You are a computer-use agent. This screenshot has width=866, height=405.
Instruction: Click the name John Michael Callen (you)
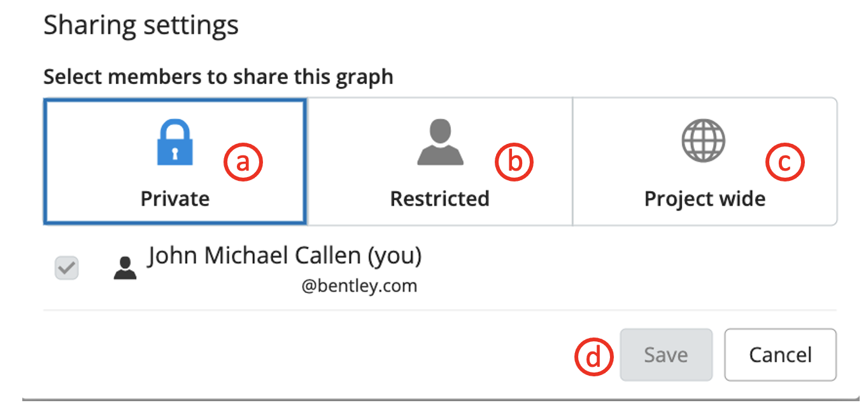[x=285, y=256]
